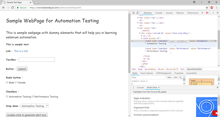Image resolution: width=220 pixels, height=117 pixels.
Task: Toggle the device toolbar icon in DevTools
Action: pos(138,13)
